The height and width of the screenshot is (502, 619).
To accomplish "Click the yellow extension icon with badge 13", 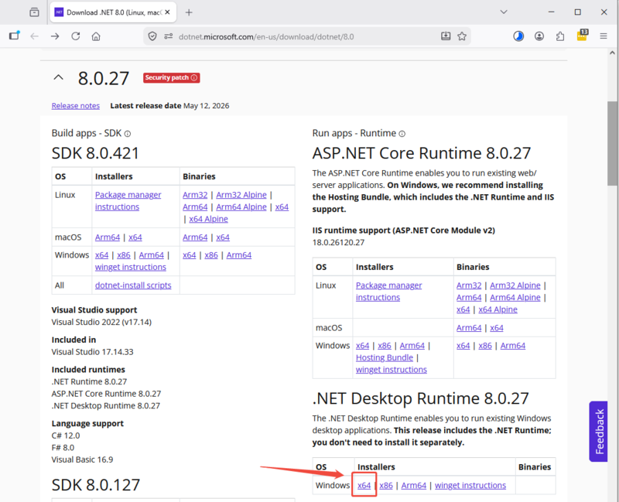I will (583, 35).
